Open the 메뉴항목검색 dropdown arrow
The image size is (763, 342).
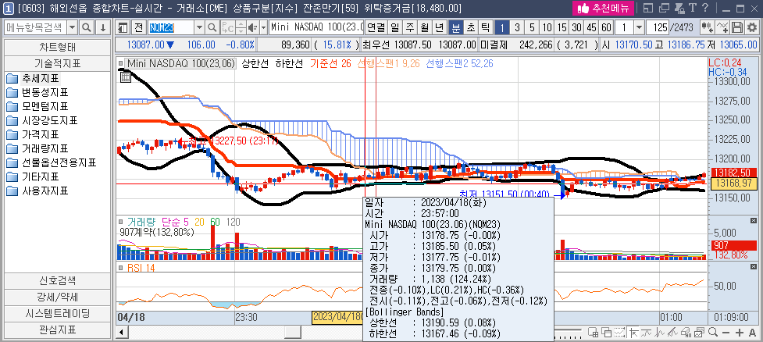pyautogui.click(x=73, y=27)
